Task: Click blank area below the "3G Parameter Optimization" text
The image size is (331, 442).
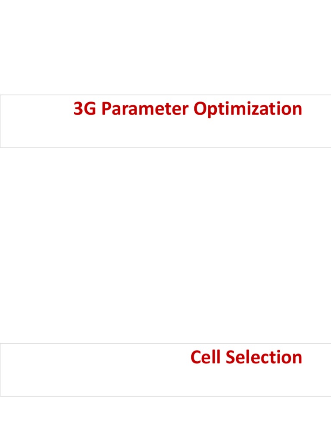Action: (187, 135)
